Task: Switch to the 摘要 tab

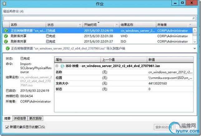Action: [x=7, y=118]
